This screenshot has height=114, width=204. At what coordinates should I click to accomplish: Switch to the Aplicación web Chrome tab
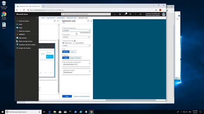click(x=28, y=6)
